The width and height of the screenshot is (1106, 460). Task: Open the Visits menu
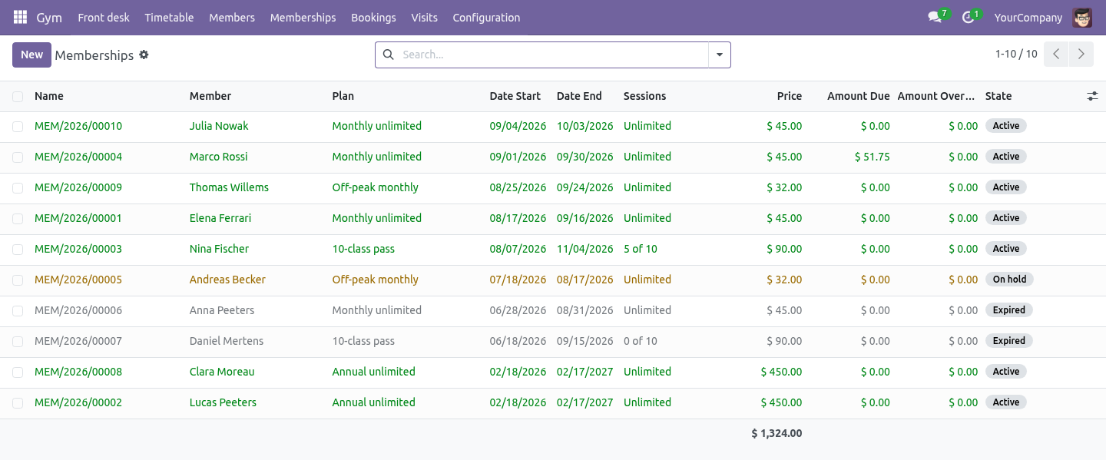coord(424,17)
